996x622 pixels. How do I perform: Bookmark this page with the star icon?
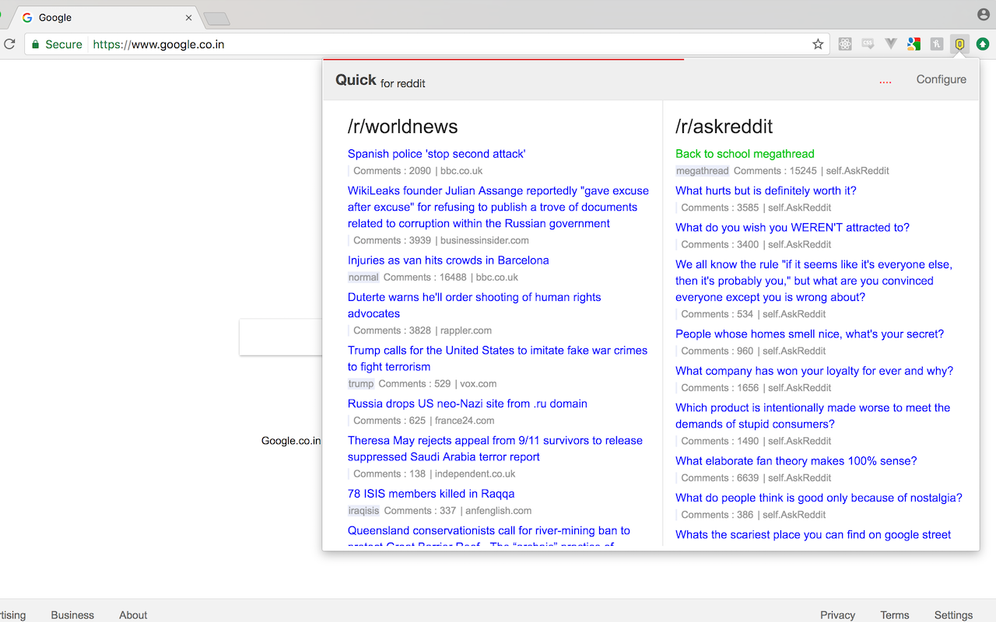tap(818, 44)
